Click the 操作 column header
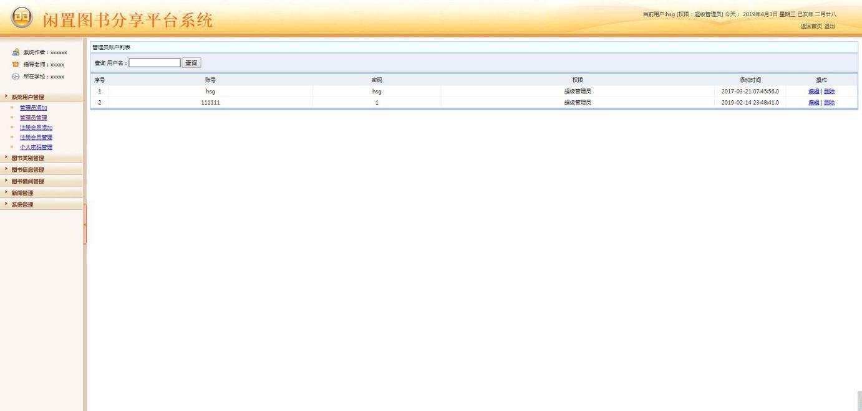The height and width of the screenshot is (411, 862). [821, 80]
